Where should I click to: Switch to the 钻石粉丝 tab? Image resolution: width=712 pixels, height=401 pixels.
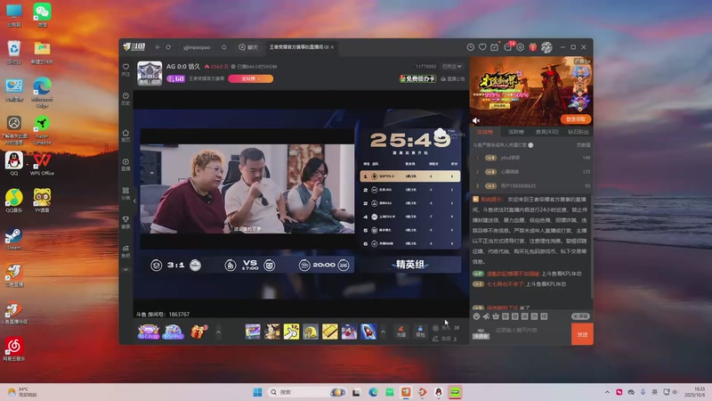click(x=578, y=132)
